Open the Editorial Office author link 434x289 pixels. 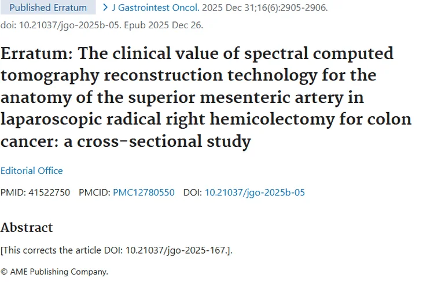(x=32, y=171)
